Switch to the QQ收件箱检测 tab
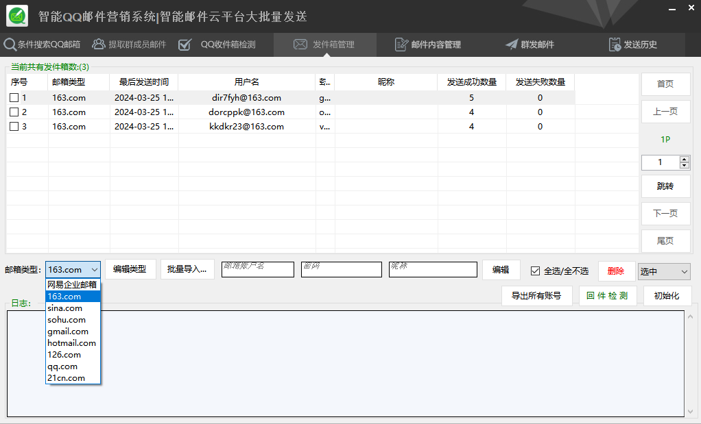 tap(217, 45)
